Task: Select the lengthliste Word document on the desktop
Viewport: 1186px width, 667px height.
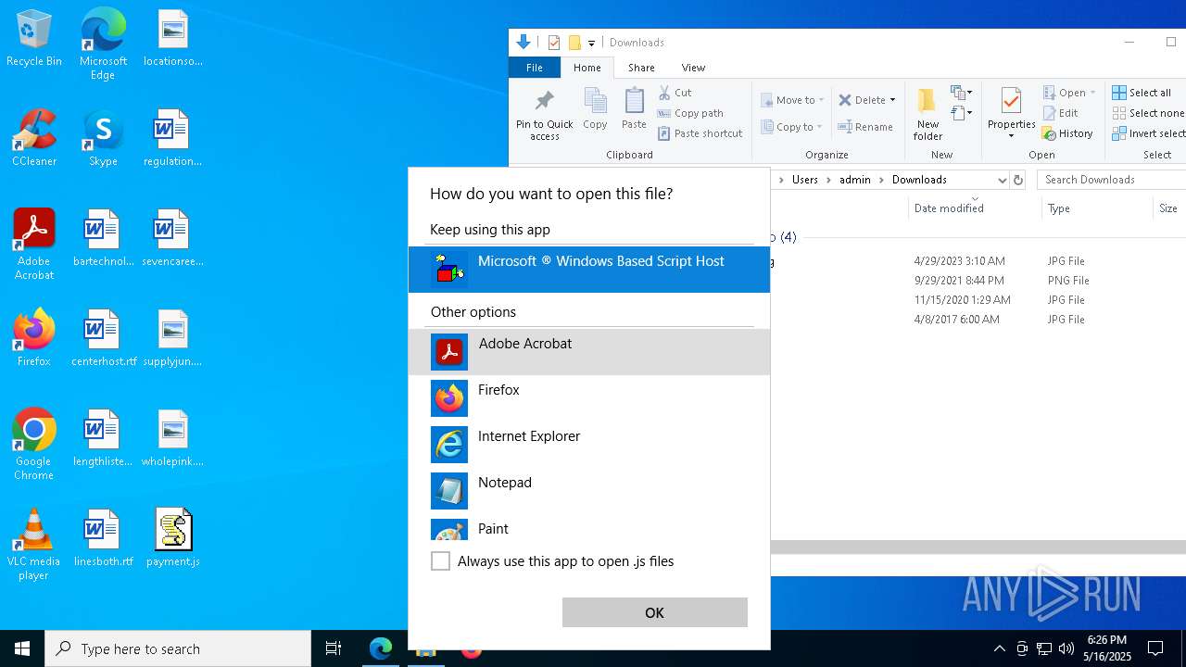Action: coord(103,438)
